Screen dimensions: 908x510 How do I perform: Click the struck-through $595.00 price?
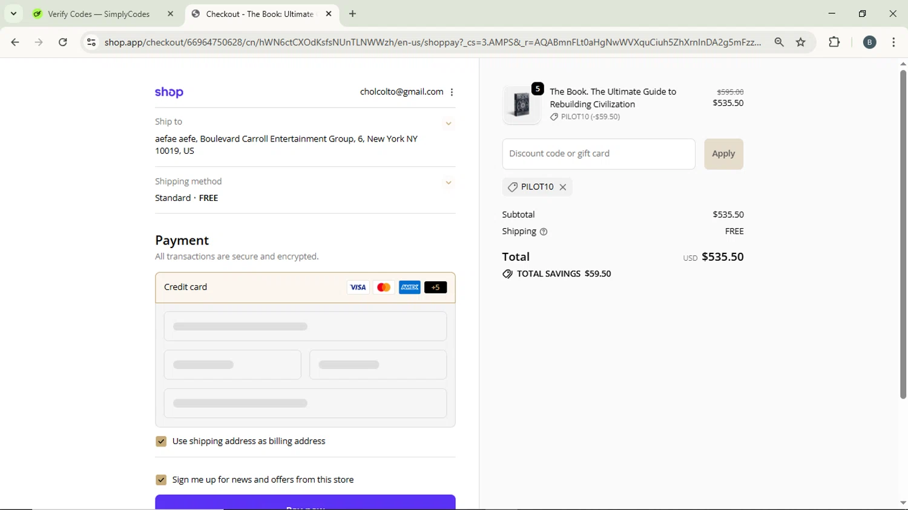[730, 92]
